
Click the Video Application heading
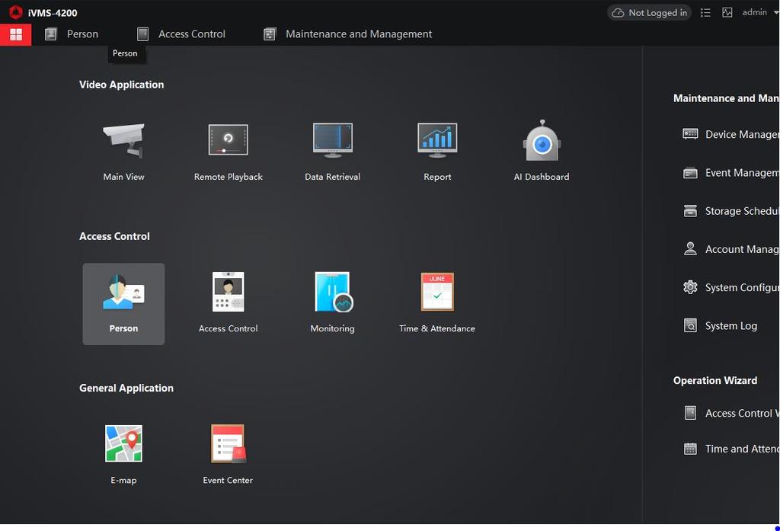(121, 85)
